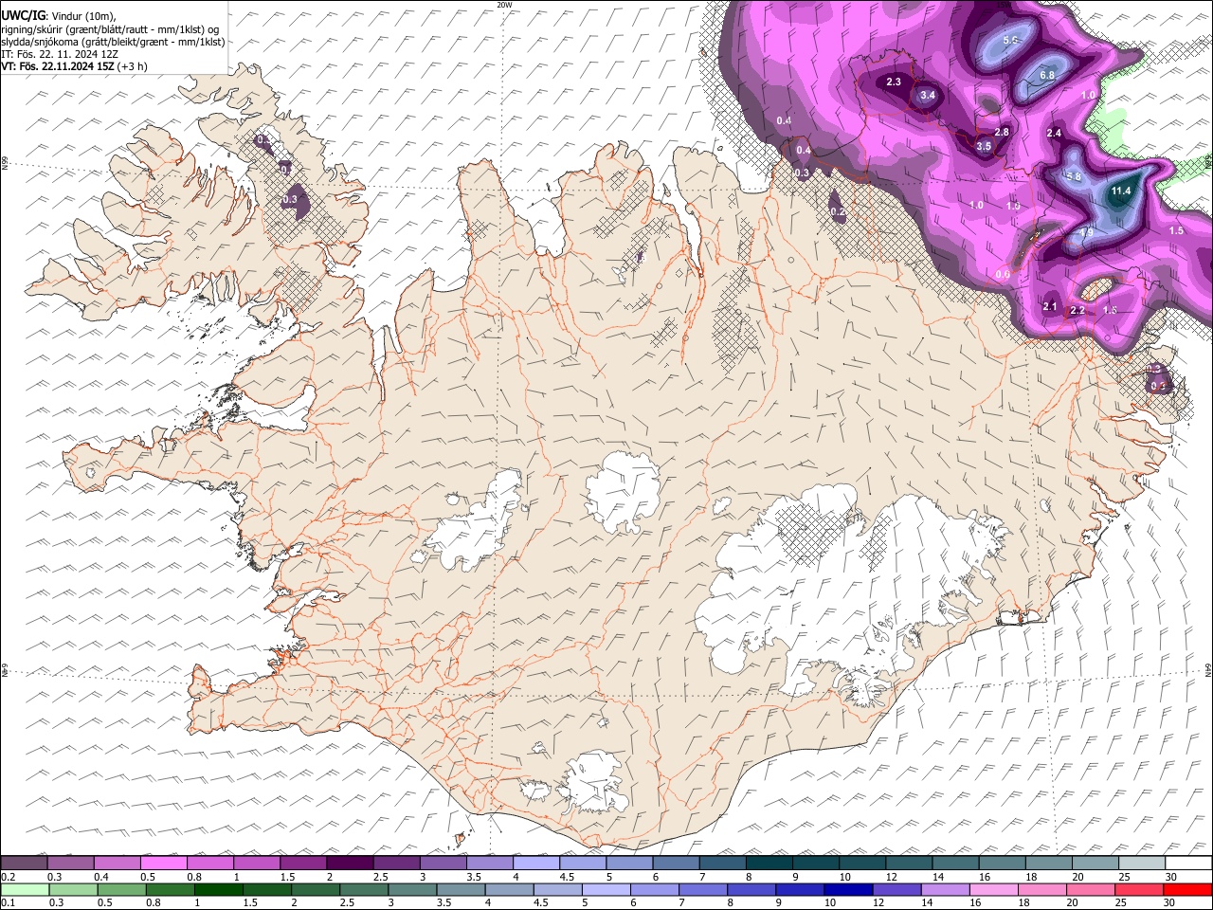Screen dimensions: 1213x910
Task: Pick the pale gray snow swatch at 25
Action: [x=1142, y=864]
